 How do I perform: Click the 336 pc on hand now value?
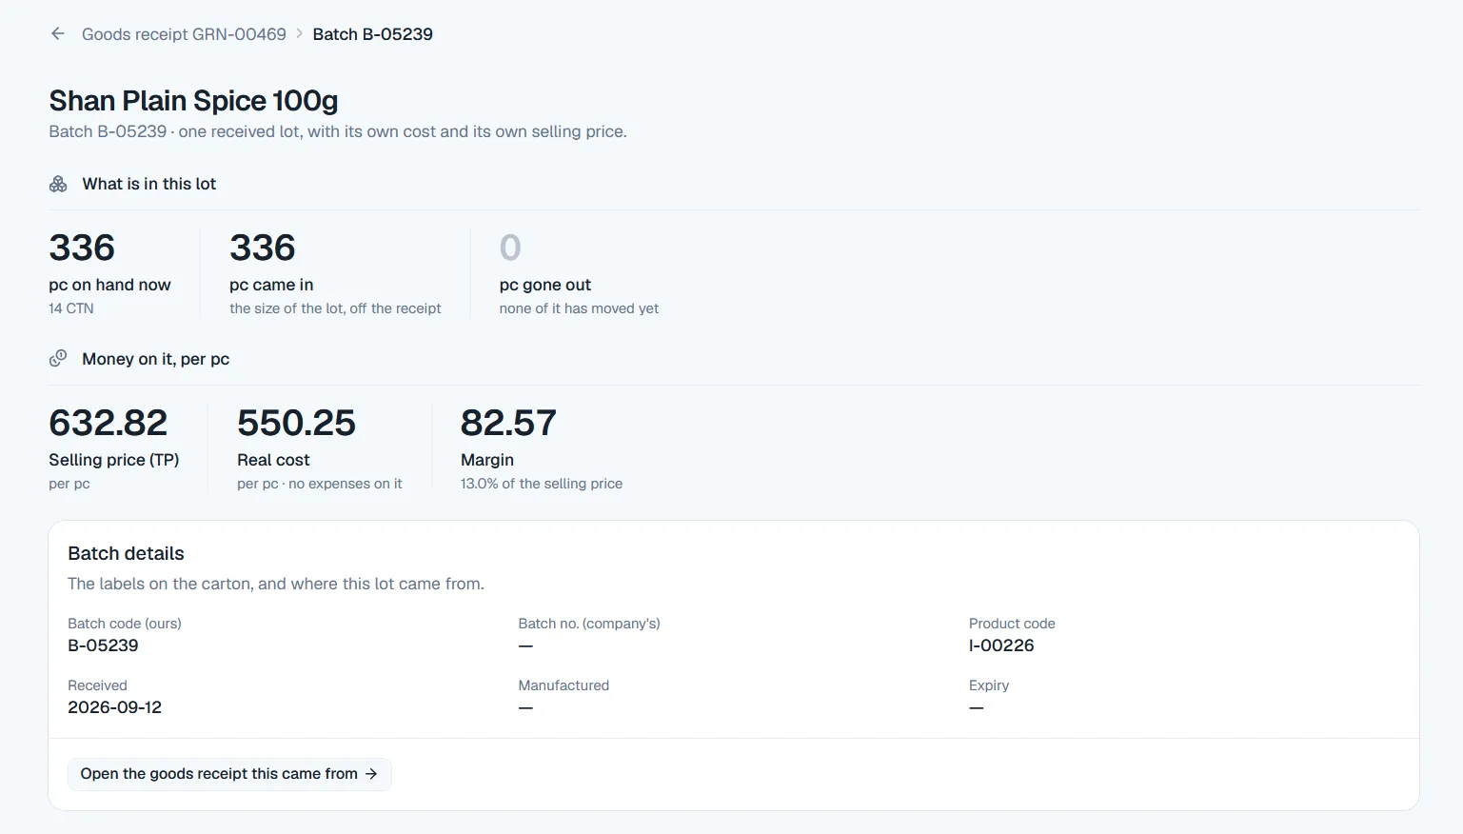click(82, 248)
